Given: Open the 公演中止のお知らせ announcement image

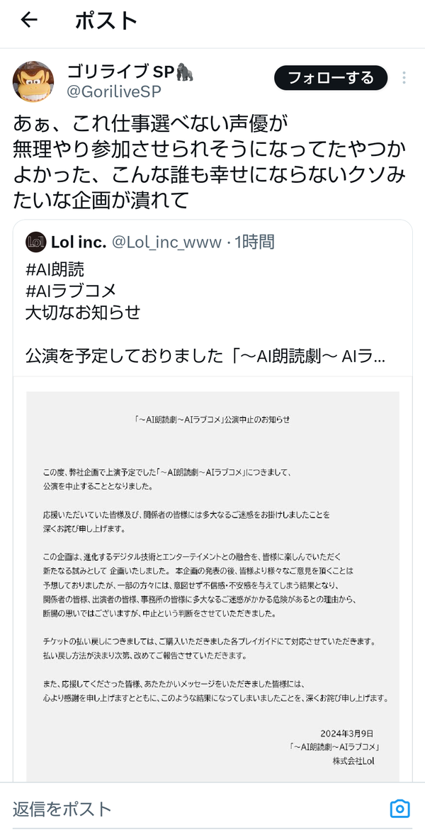Looking at the screenshot, I should [x=212, y=585].
